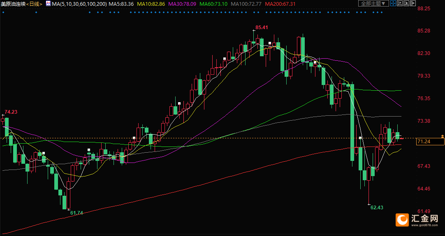Click the 85.28 price axis label
Image resolution: width=445 pixels, height=236 pixels.
(424, 31)
